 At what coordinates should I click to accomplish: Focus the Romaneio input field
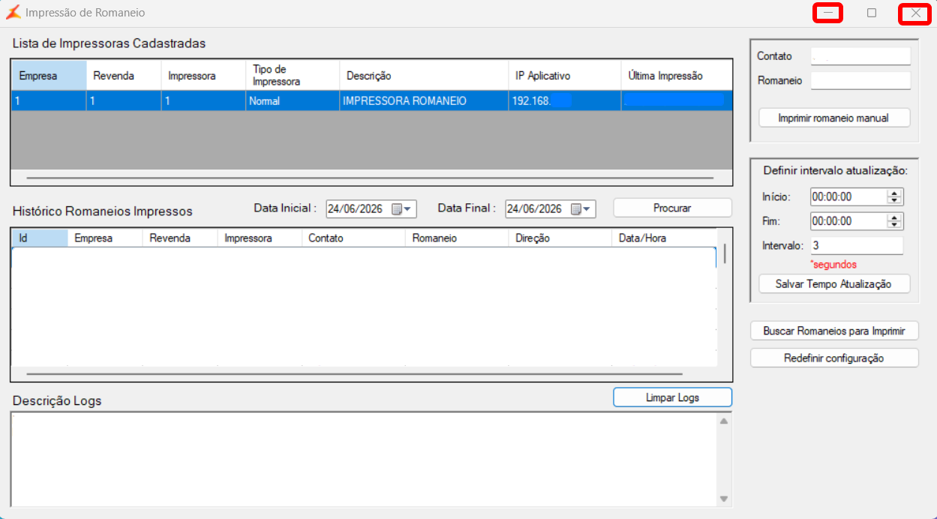coord(860,80)
